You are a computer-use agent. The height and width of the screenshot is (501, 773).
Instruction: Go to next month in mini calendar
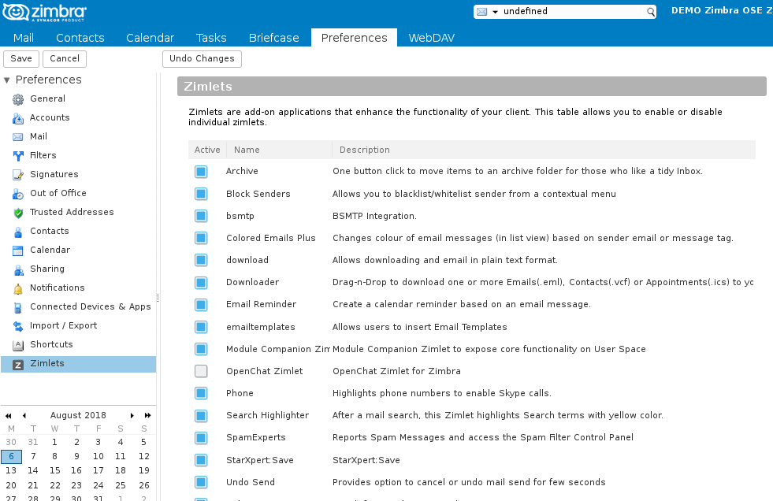pos(132,415)
